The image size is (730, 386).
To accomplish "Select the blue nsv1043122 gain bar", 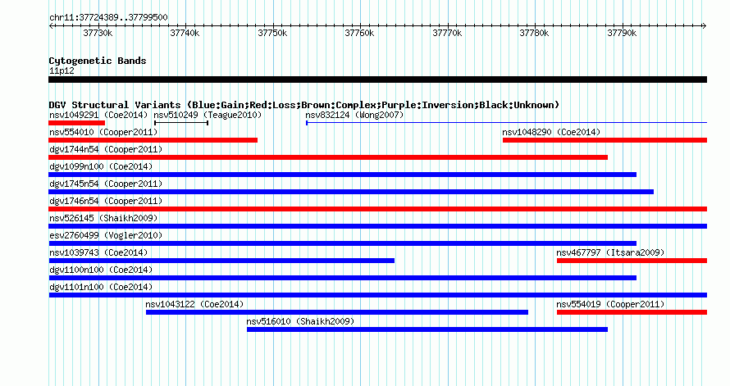I will (x=337, y=312).
